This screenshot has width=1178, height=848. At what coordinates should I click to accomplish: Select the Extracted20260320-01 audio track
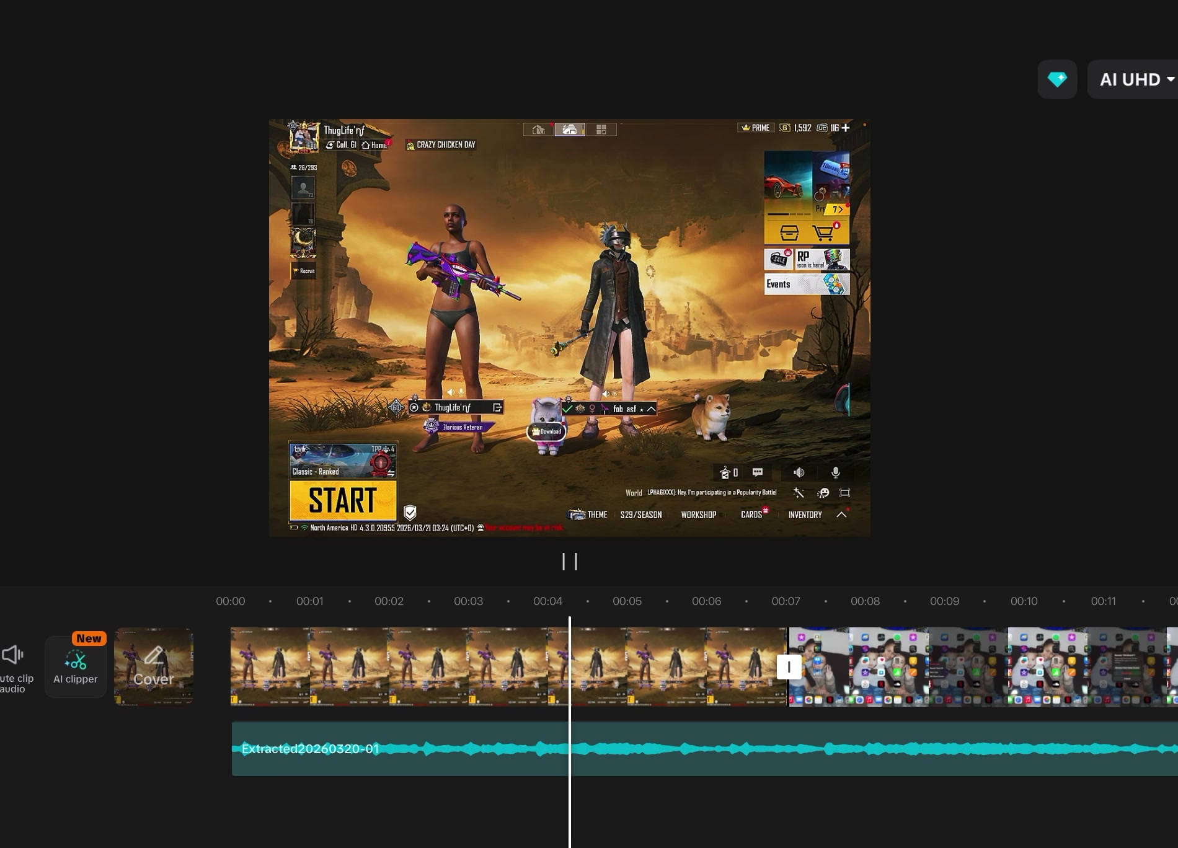tap(704, 749)
